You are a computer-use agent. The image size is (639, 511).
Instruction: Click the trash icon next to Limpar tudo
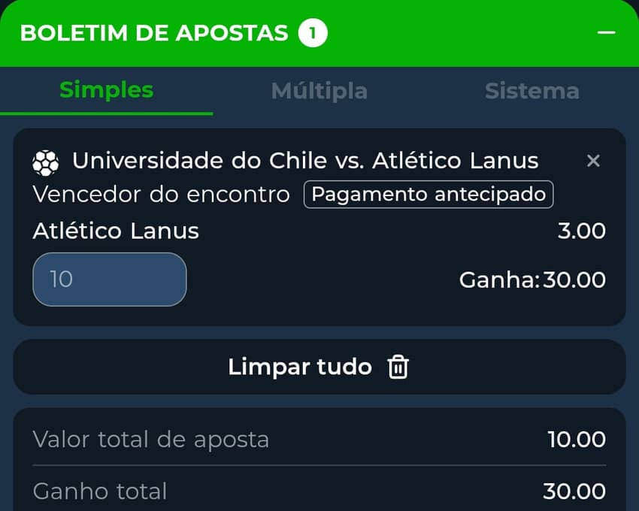399,367
